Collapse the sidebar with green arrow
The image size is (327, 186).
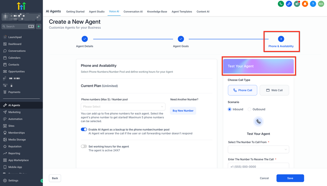pyautogui.click(x=42, y=181)
